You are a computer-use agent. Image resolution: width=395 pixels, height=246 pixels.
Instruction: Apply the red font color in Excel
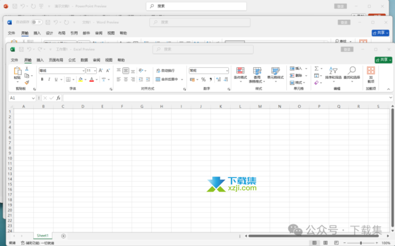[x=92, y=80]
